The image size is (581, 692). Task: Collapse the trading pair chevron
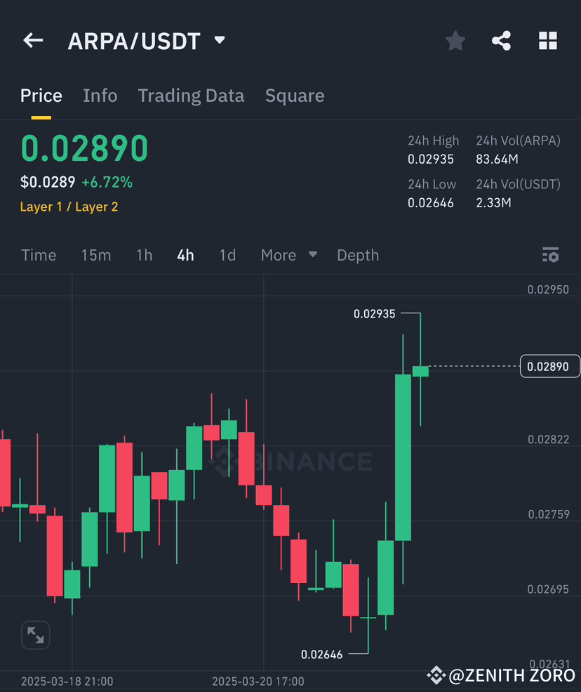tap(218, 41)
